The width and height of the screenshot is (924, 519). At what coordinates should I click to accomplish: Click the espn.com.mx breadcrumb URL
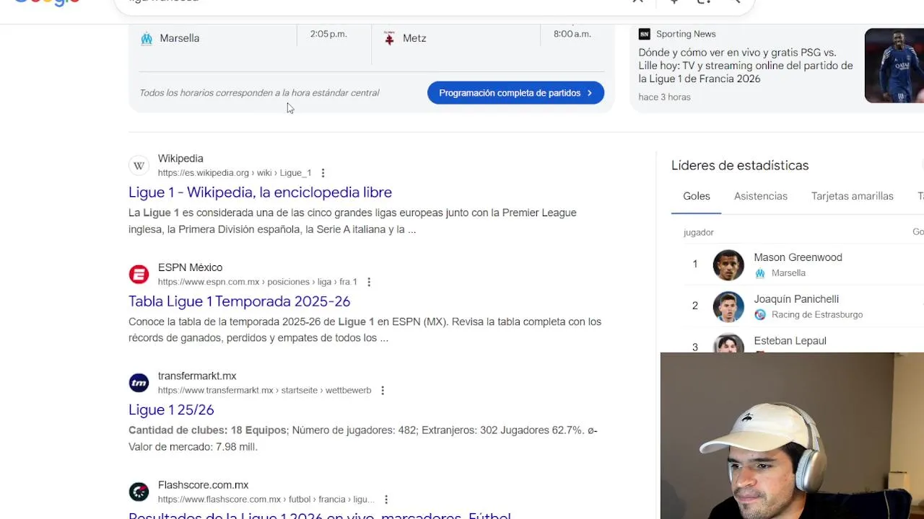[x=258, y=282]
